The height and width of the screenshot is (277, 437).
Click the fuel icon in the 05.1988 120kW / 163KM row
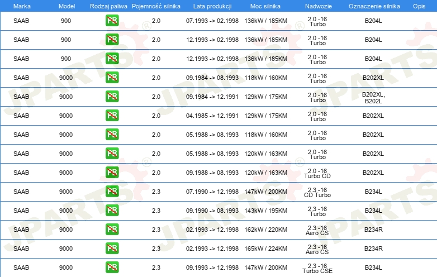pos(112,154)
